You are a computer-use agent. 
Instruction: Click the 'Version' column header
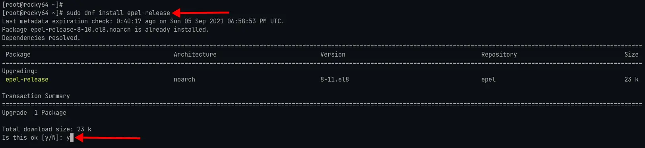[x=333, y=55]
